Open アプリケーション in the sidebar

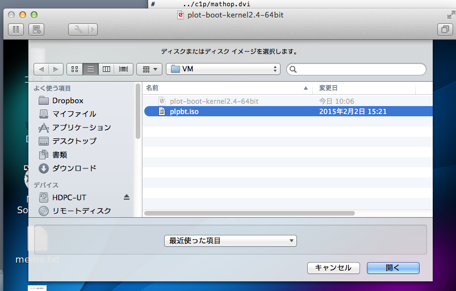tap(81, 128)
